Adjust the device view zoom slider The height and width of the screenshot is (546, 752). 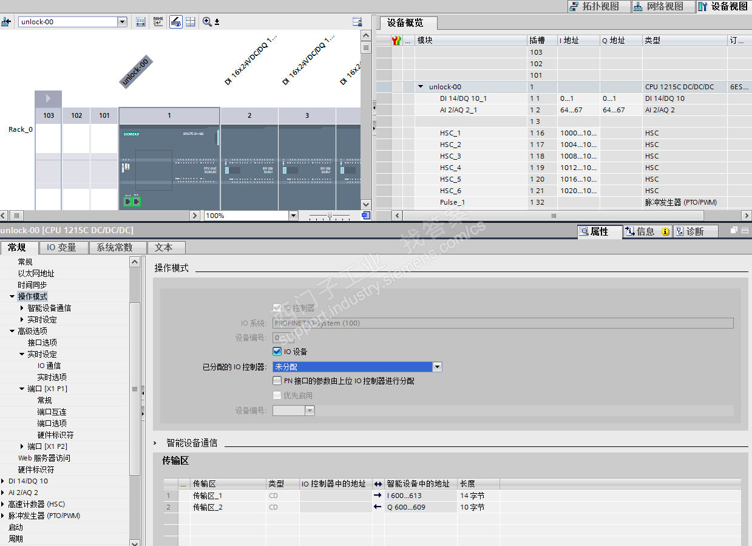[330, 216]
